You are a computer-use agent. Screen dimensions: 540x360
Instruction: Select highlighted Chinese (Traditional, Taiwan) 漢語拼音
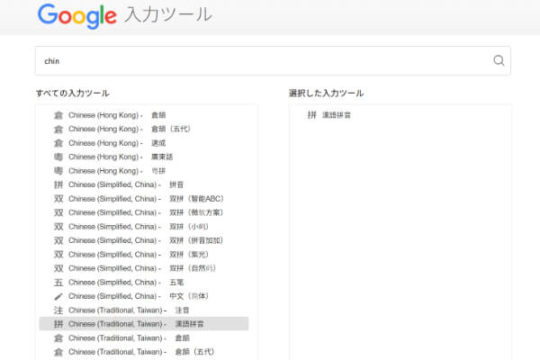(144, 324)
